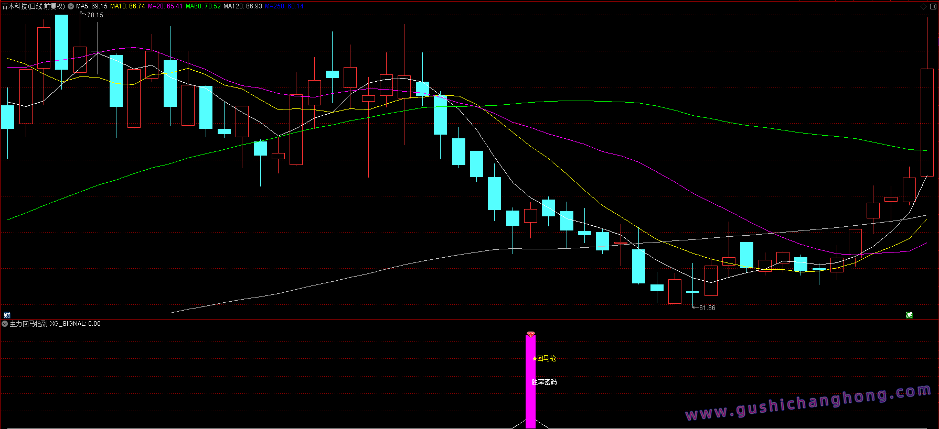Open dropdown next to 青木科技 chart title
This screenshot has width=939, height=429.
tap(71, 6)
